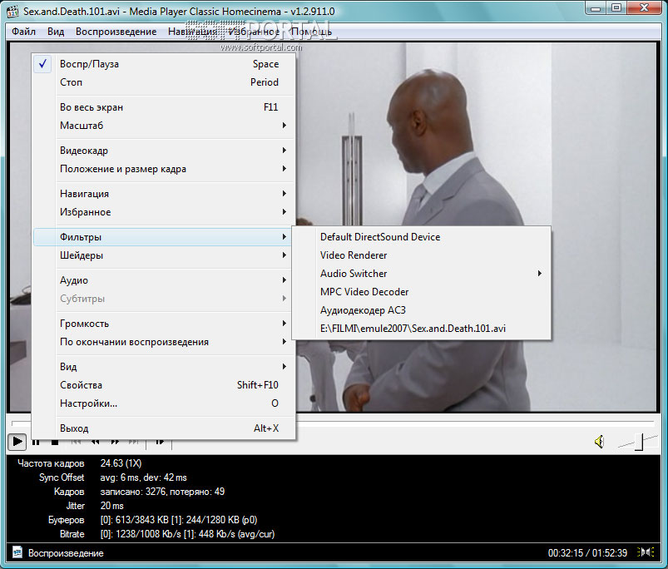Open Настройки… options
The width and height of the screenshot is (668, 569).
point(163,403)
